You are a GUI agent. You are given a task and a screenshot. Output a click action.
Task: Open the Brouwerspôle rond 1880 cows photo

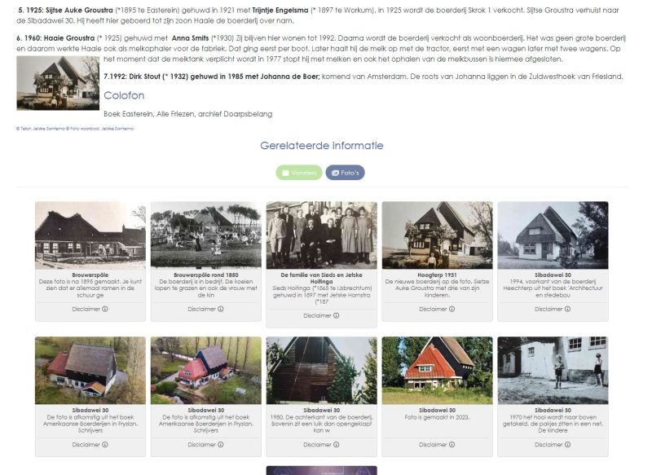point(206,235)
